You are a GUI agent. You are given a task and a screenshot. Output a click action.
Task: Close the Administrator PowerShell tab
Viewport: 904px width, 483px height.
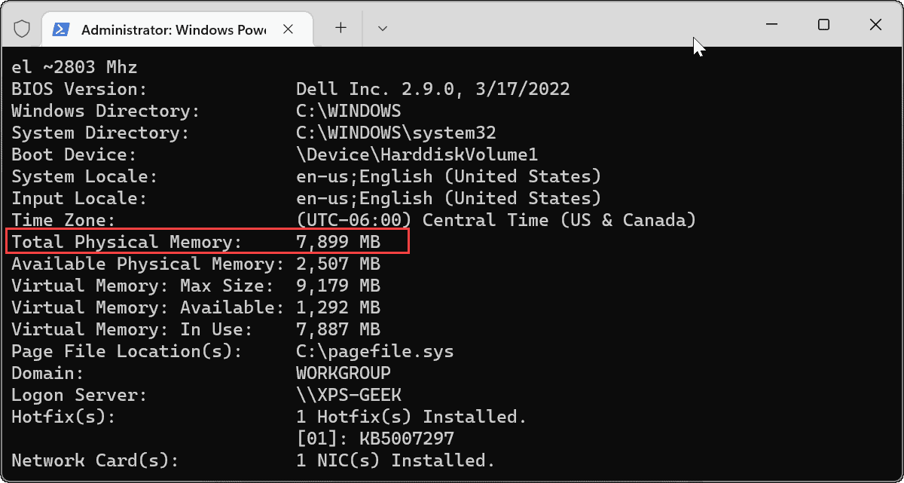[x=288, y=29]
